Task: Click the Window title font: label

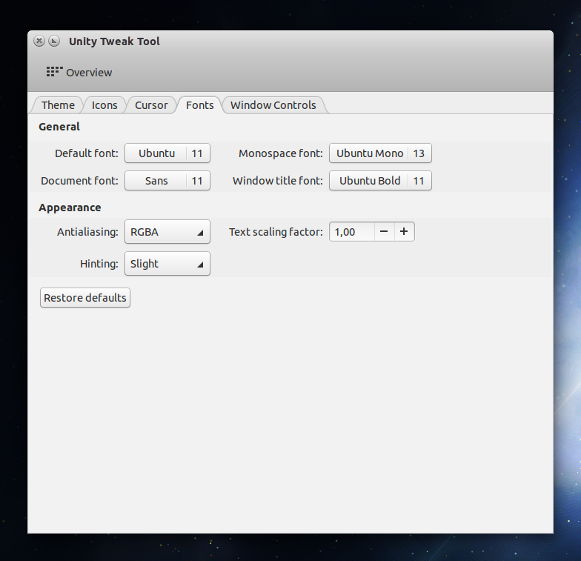Action: (277, 181)
